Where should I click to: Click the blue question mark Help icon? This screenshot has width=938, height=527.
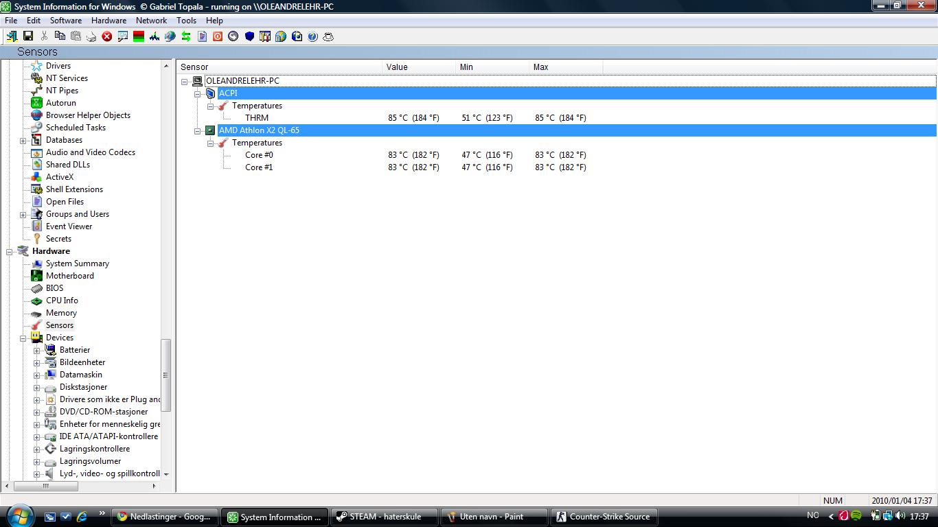click(312, 36)
